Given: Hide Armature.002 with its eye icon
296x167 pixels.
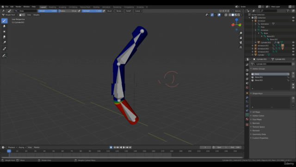Looking at the screenshot, I should click(x=293, y=49).
